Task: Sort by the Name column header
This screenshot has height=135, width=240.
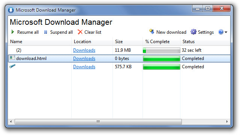Action: tap(40, 42)
